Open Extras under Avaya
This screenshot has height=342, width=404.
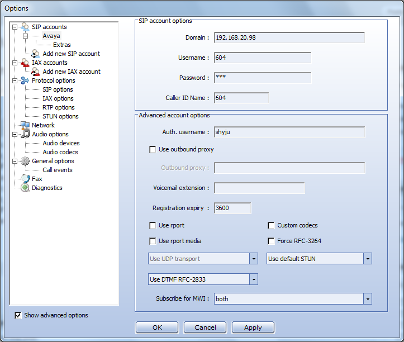tap(62, 45)
